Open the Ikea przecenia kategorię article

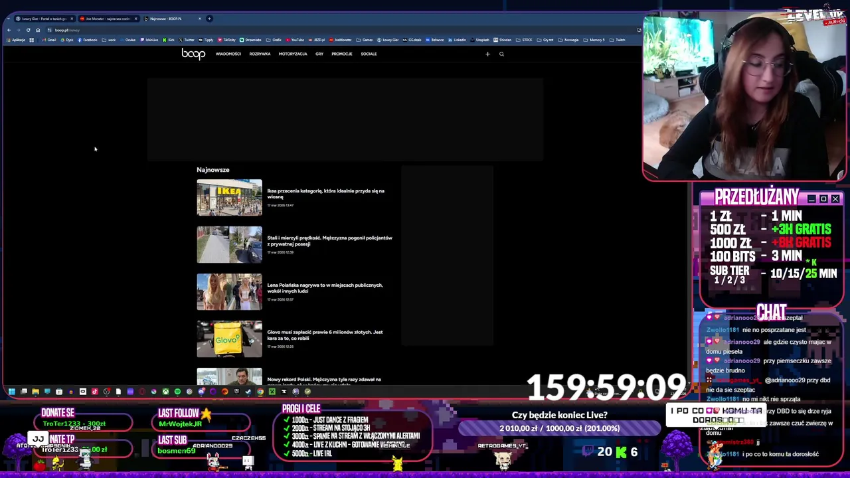(x=325, y=194)
